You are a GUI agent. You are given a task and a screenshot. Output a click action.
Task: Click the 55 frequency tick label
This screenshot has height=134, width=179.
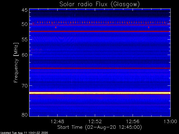[25, 40]
